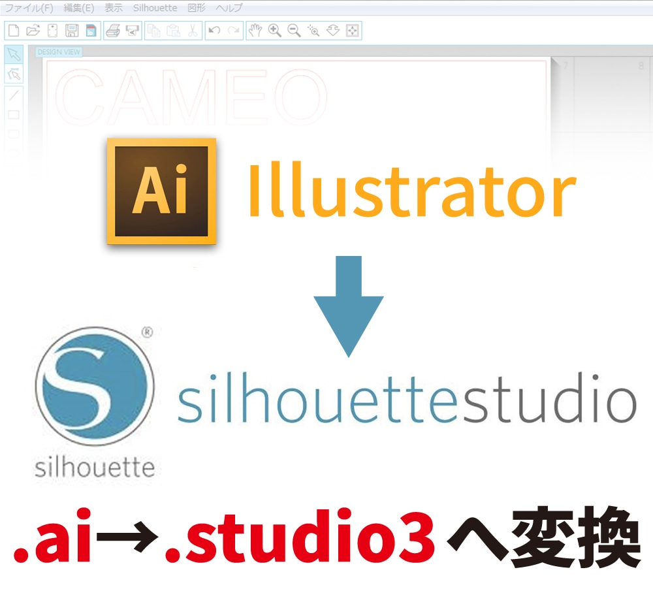Image resolution: width=653 pixels, height=589 pixels.
Task: Select the edit points tool
Action: [14, 74]
